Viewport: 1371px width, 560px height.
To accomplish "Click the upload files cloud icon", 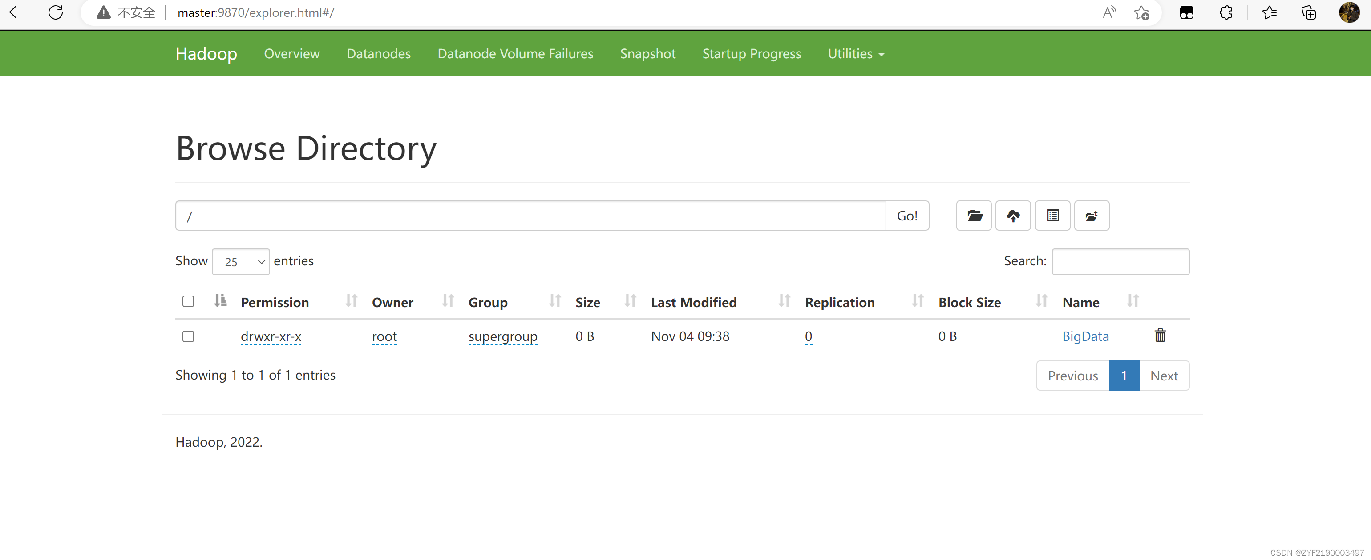I will tap(1013, 216).
